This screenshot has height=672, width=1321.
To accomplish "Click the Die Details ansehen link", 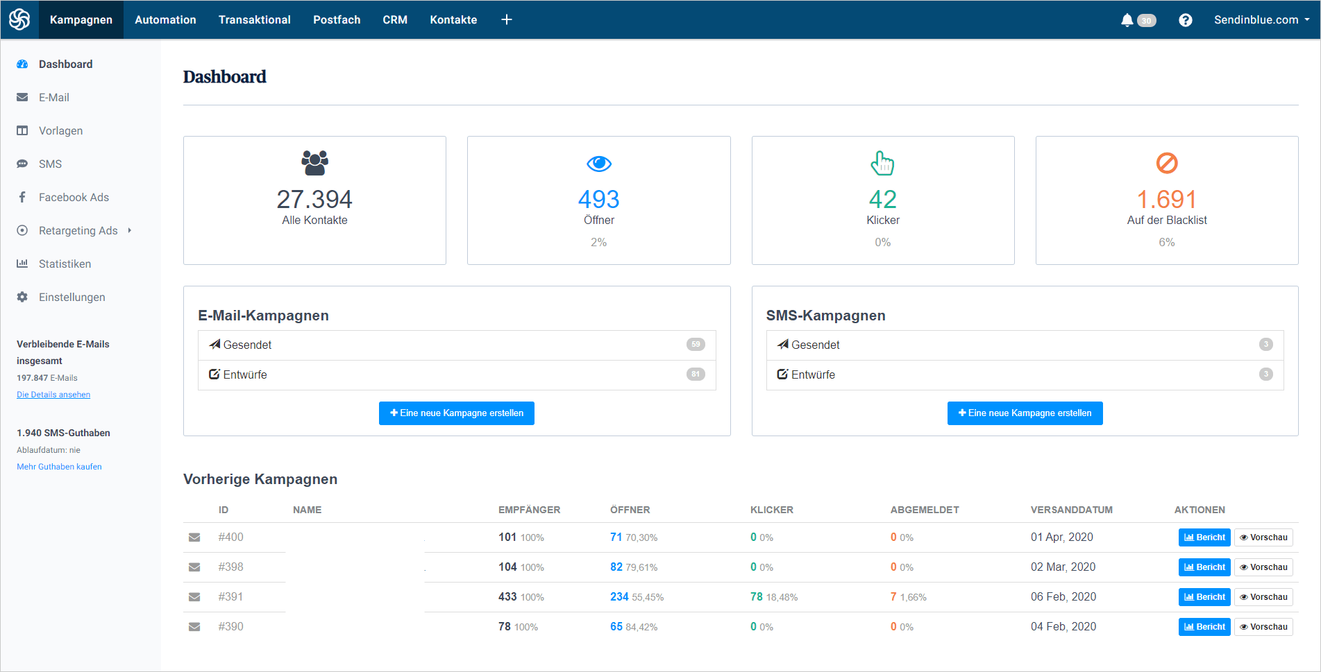I will (53, 395).
